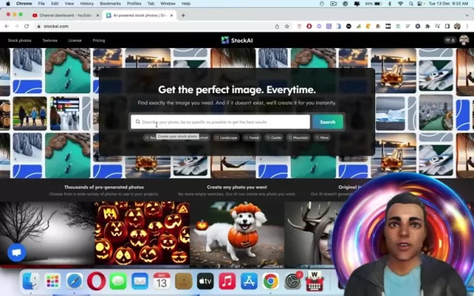Go to the License page
Viewport: 474px width, 296px height.
75,40
